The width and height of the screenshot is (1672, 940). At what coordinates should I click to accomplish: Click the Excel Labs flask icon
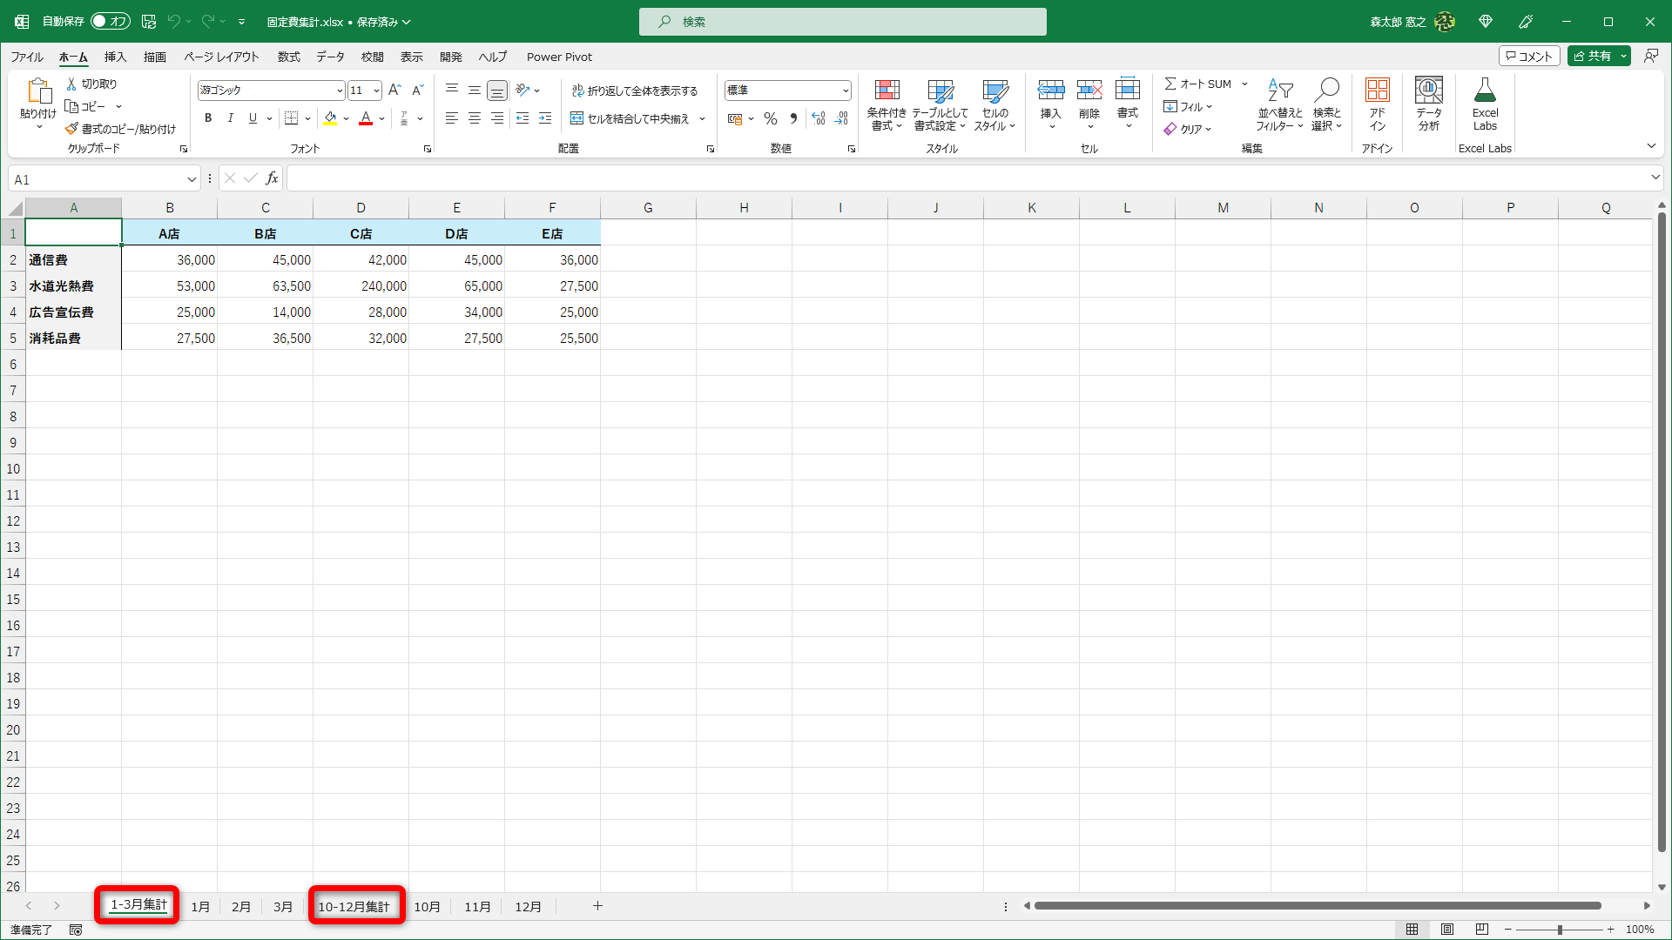tap(1485, 91)
